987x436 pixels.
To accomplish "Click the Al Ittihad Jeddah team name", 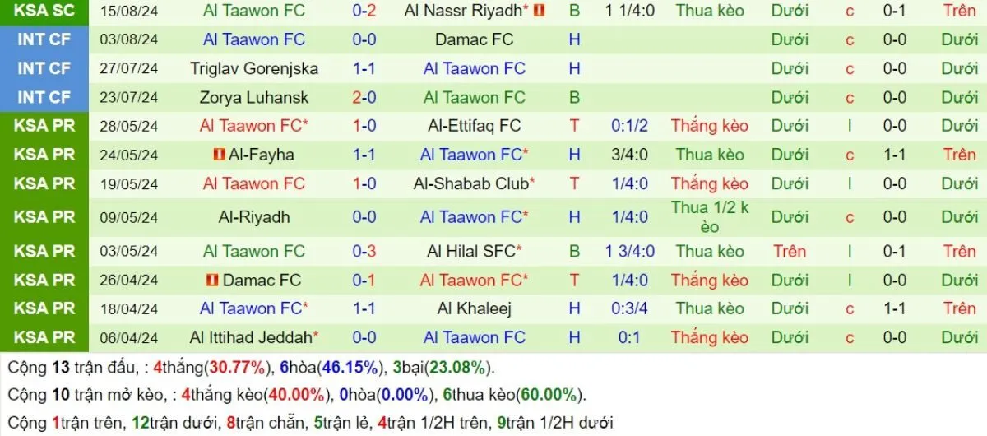I will coord(251,337).
